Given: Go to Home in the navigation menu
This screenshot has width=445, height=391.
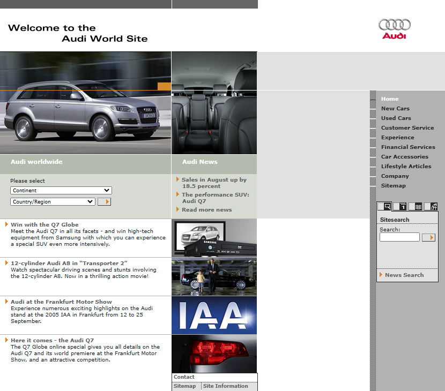Looking at the screenshot, I should pos(390,99).
